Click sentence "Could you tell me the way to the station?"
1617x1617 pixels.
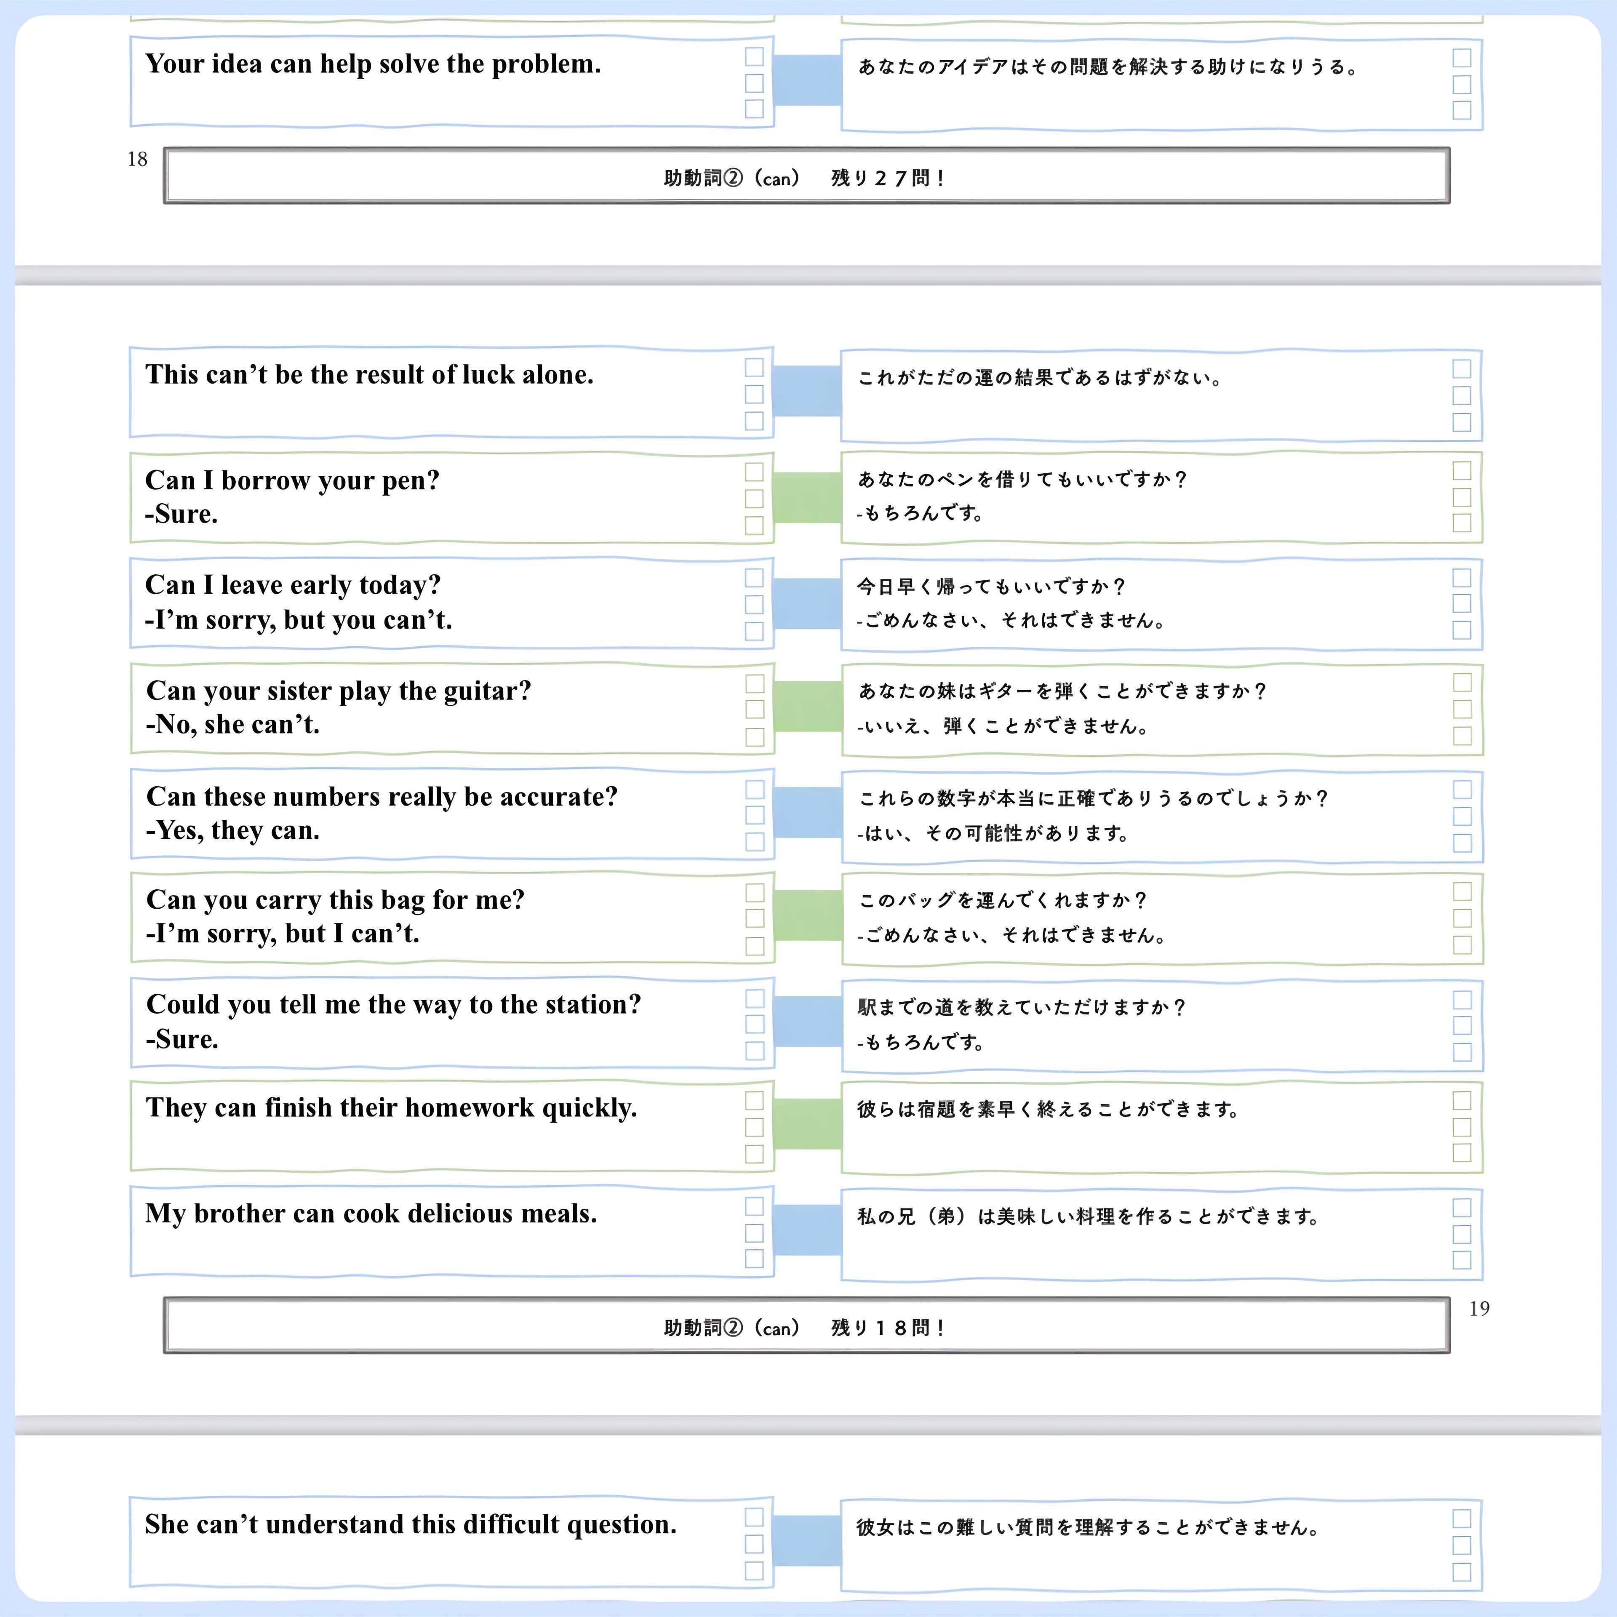[393, 1004]
